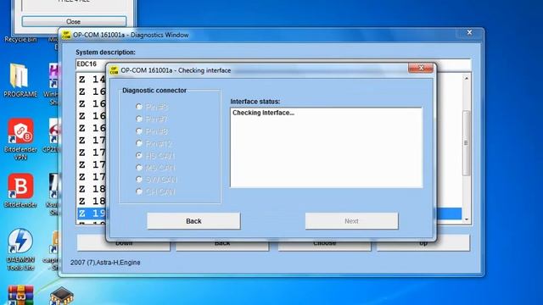Choose the Pin#12 connector option
The image size is (543, 305).
pos(139,143)
